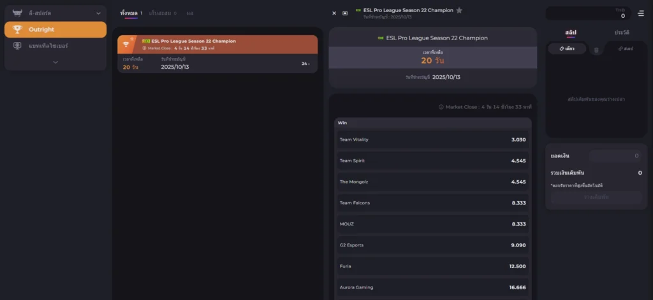
Task: Clear bet slip with trash icon
Action: [596, 50]
